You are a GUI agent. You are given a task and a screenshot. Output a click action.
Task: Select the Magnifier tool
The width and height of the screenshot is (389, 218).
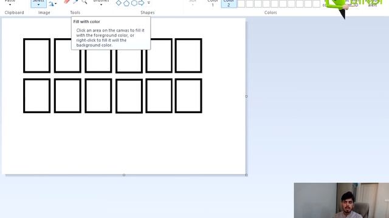pyautogui.click(x=84, y=2)
